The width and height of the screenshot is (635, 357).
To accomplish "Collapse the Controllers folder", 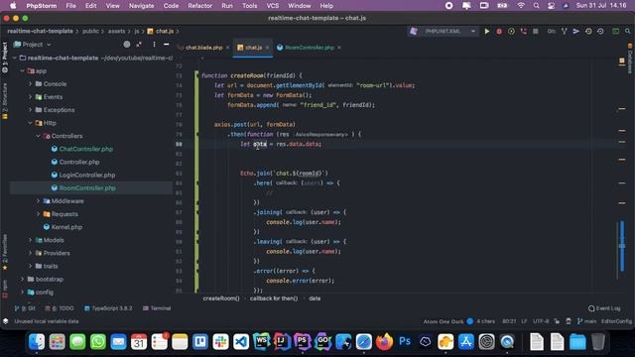I will point(38,136).
